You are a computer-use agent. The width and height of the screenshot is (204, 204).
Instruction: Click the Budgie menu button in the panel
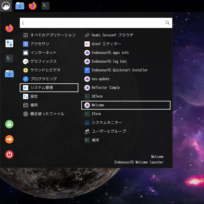point(6,6)
